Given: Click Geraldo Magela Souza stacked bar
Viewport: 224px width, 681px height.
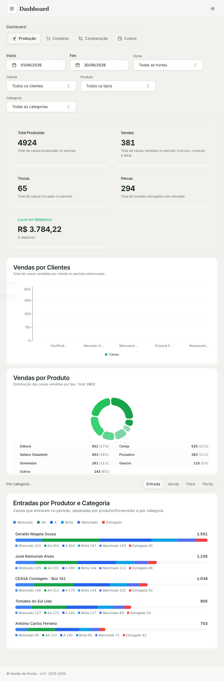Looking at the screenshot, I should click(111, 540).
